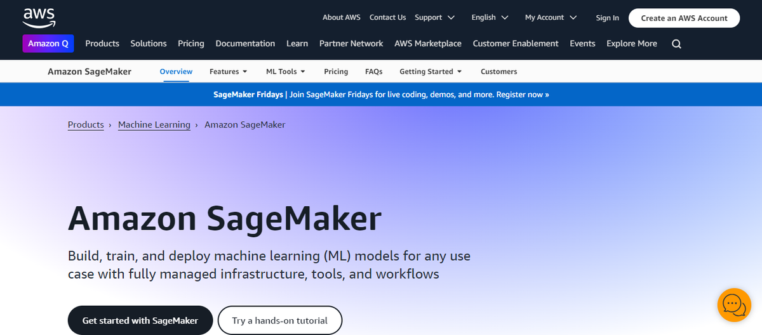Image resolution: width=762 pixels, height=335 pixels.
Task: Open the search magnifier icon
Action: click(676, 44)
